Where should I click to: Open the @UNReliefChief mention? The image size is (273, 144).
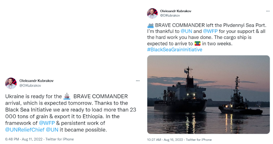(x=24, y=130)
